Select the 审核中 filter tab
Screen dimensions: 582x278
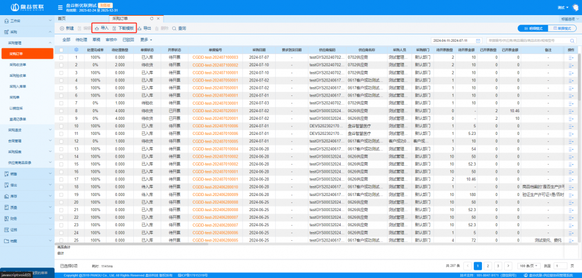111,40
